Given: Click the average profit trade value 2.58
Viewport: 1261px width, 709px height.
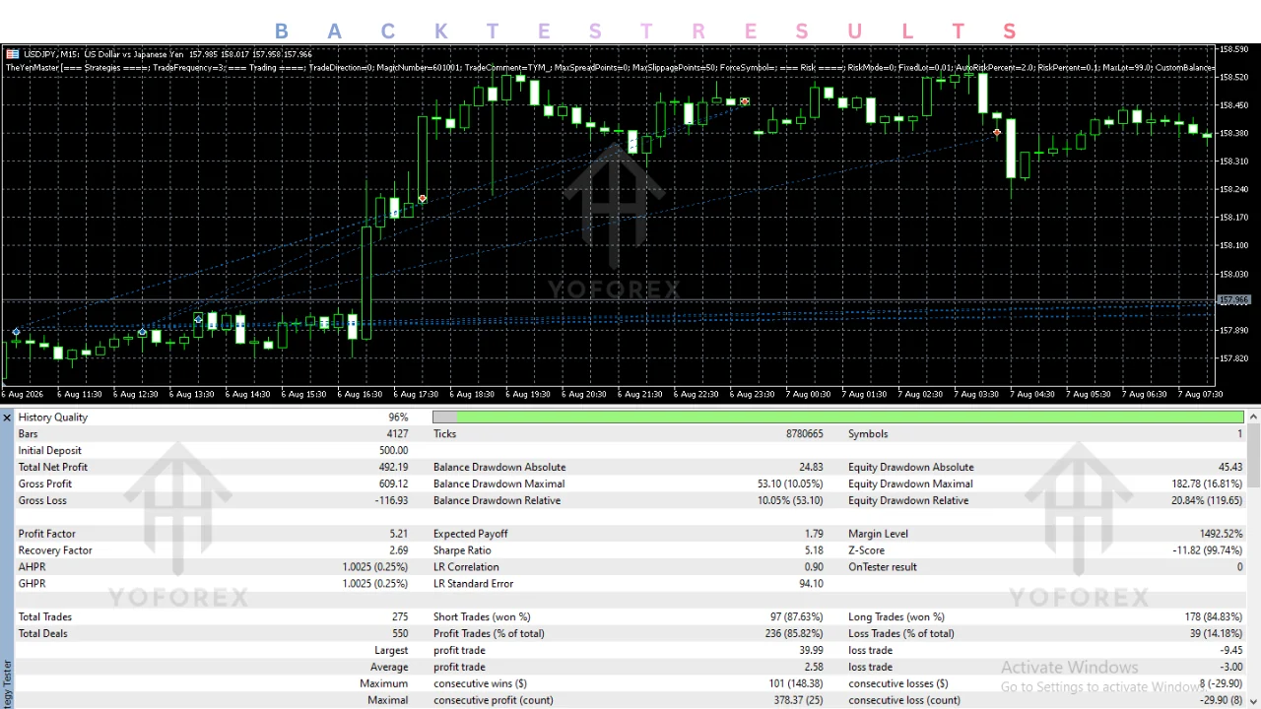Looking at the screenshot, I should [x=814, y=668].
